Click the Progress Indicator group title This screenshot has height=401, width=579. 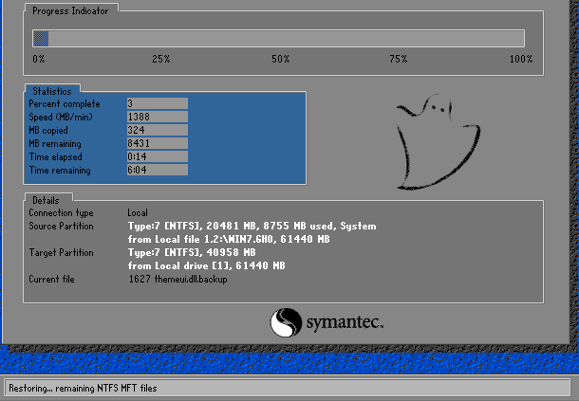[70, 10]
